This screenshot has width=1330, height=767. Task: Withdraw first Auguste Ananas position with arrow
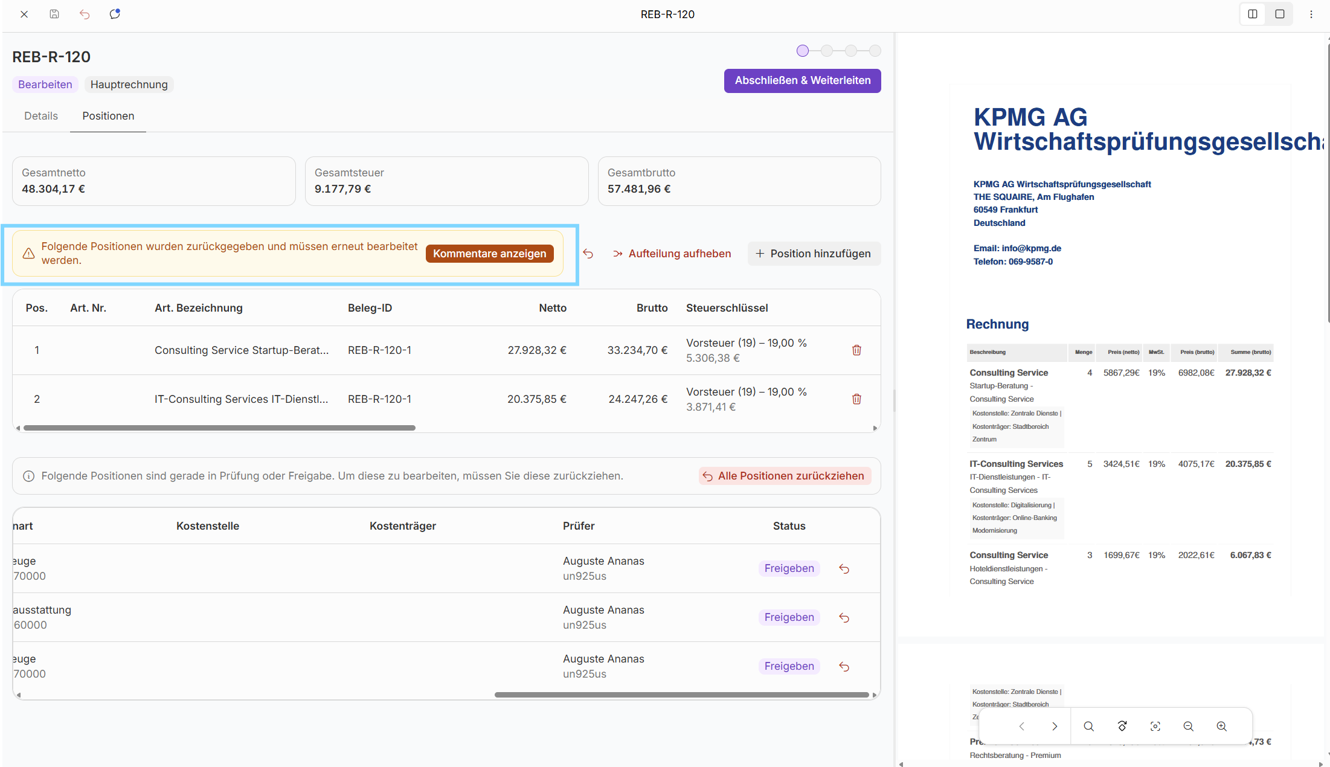pos(844,569)
